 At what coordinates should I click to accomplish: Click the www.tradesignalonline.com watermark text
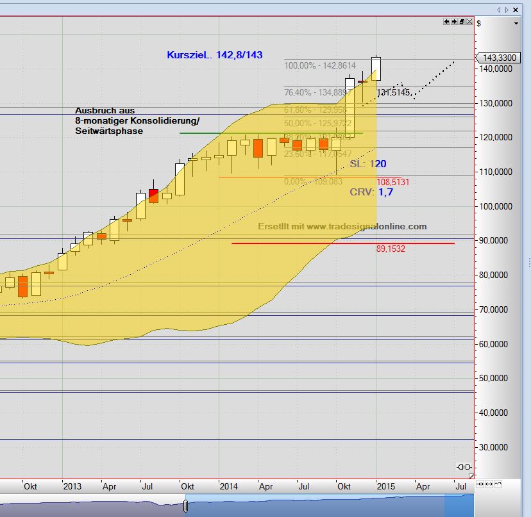pyautogui.click(x=342, y=226)
